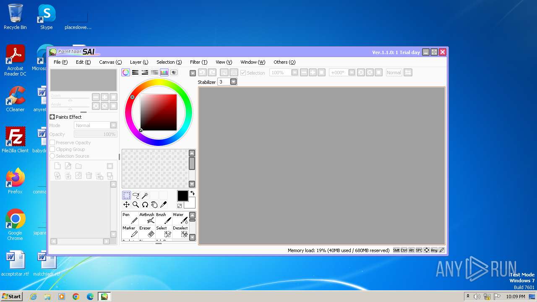Click the Normal blend toolbar button
This screenshot has height=302, width=537.
(394, 73)
